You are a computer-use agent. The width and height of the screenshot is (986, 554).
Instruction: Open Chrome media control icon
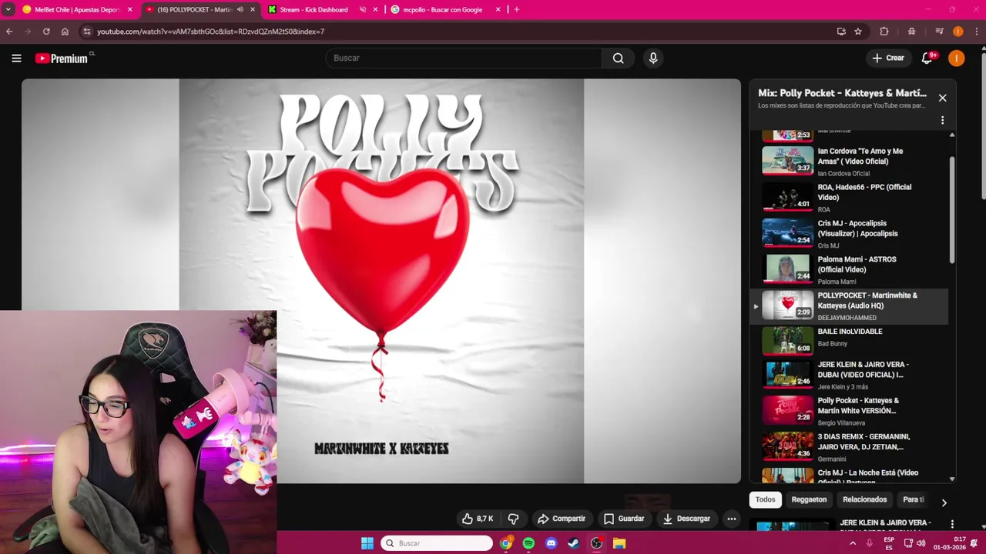[939, 32]
